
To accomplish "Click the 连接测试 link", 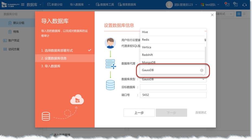I will click(201, 113).
